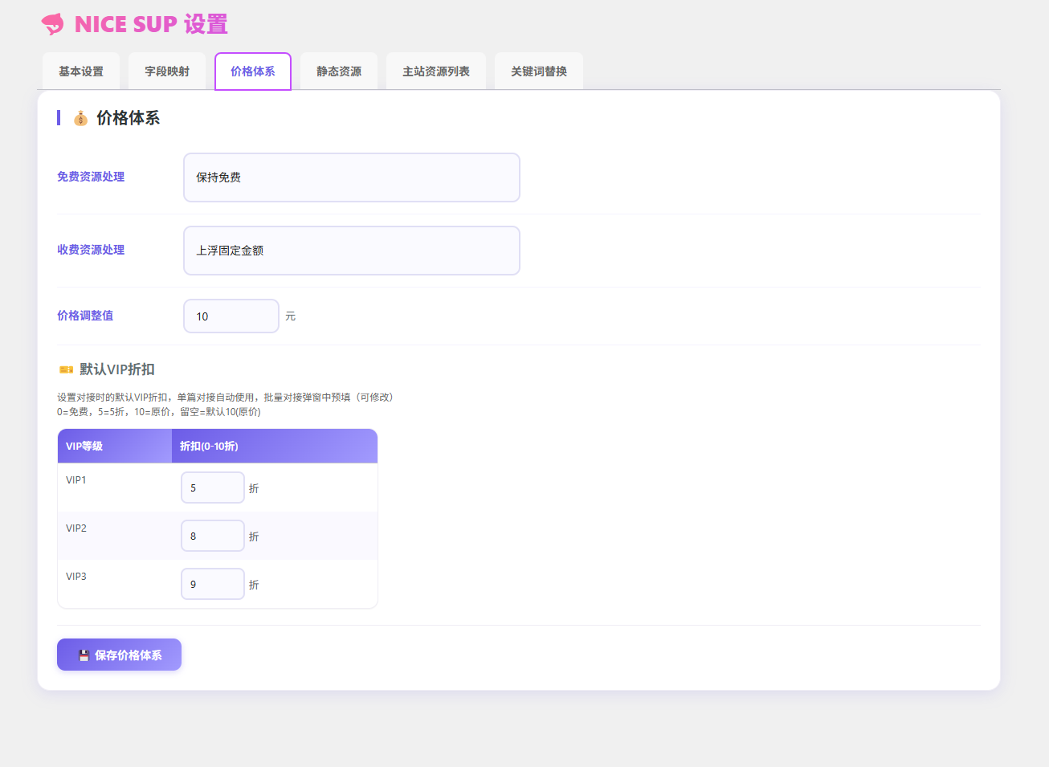Click the VIP1 row label
Screen dimensions: 1049x767
[76, 480]
